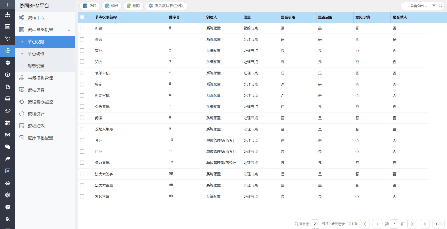Open the CAP hexagon icon in dark sidebar
Image resolution: width=447 pixels, height=229 pixels.
pos(7,63)
